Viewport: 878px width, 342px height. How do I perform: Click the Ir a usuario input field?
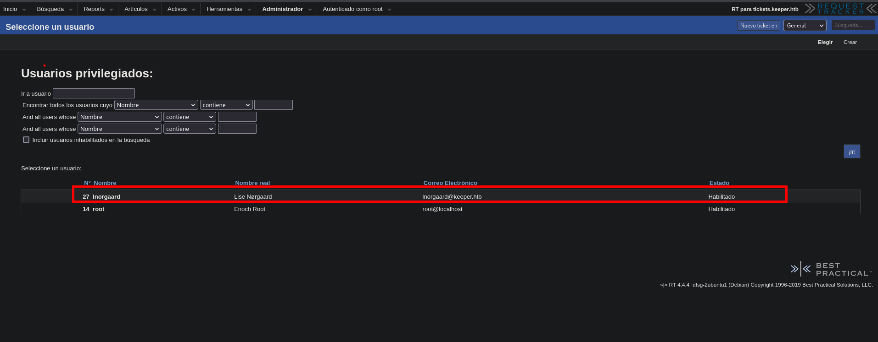click(94, 94)
